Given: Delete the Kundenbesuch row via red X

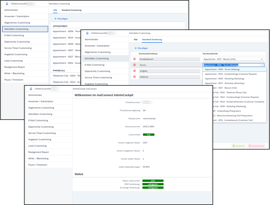Looking at the screenshot, I should tap(135, 59).
